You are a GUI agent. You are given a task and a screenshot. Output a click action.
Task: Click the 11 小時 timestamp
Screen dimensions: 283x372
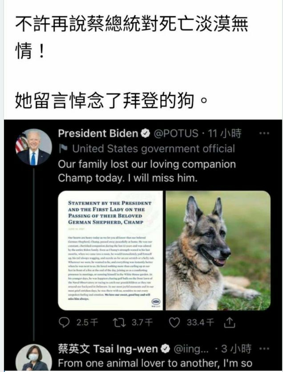coord(224,133)
